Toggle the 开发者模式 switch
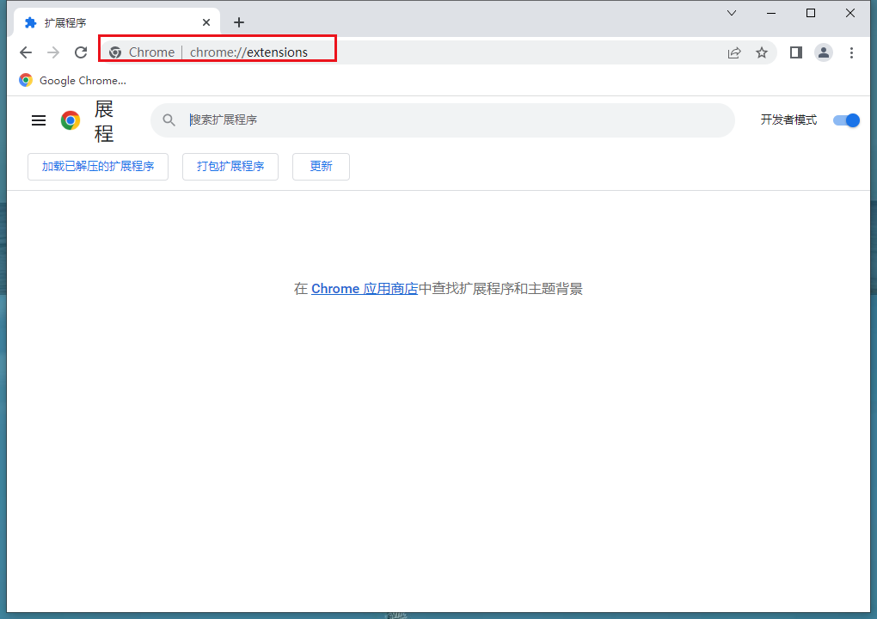This screenshot has width=877, height=619. (x=846, y=120)
